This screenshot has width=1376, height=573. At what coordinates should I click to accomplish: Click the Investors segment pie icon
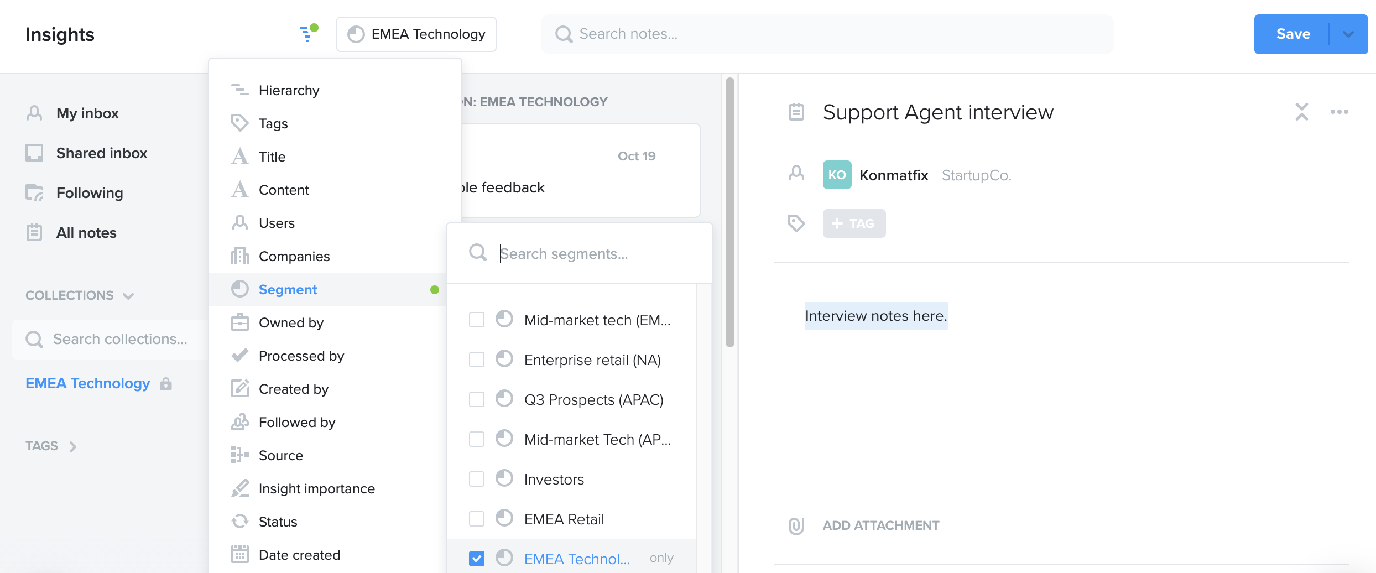(504, 478)
